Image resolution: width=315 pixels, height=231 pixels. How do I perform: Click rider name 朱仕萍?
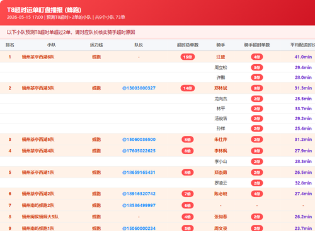[x=220, y=140]
